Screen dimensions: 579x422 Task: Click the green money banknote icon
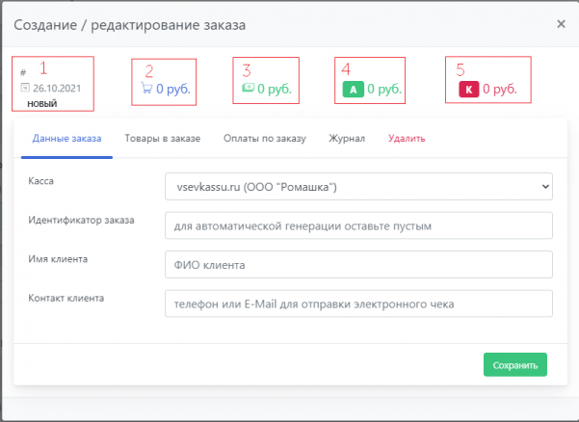tap(248, 88)
